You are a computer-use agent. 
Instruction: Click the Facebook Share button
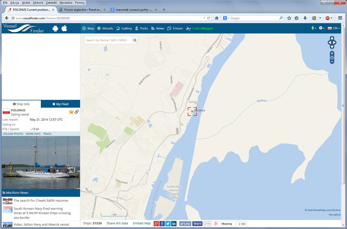pyautogui.click(x=197, y=224)
